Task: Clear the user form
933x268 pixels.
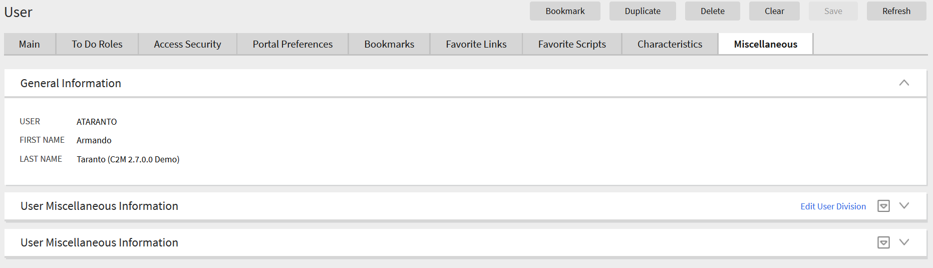Action: click(x=774, y=11)
